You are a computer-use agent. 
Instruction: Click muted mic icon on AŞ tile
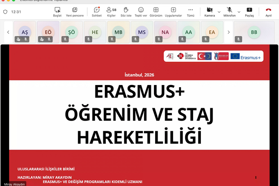pos(26,39)
